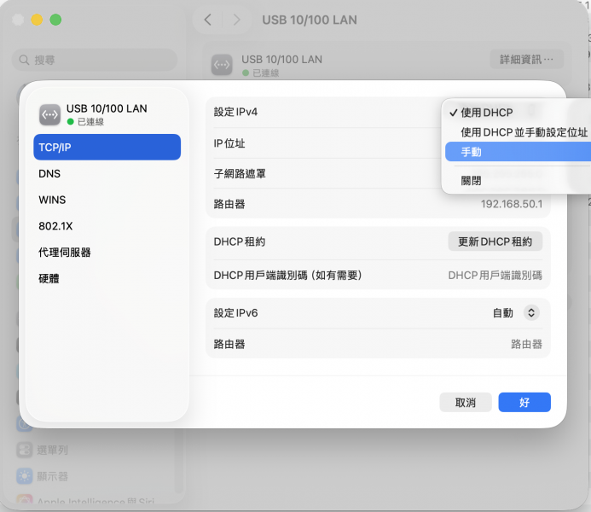Go forward with the right chevron

tap(236, 20)
